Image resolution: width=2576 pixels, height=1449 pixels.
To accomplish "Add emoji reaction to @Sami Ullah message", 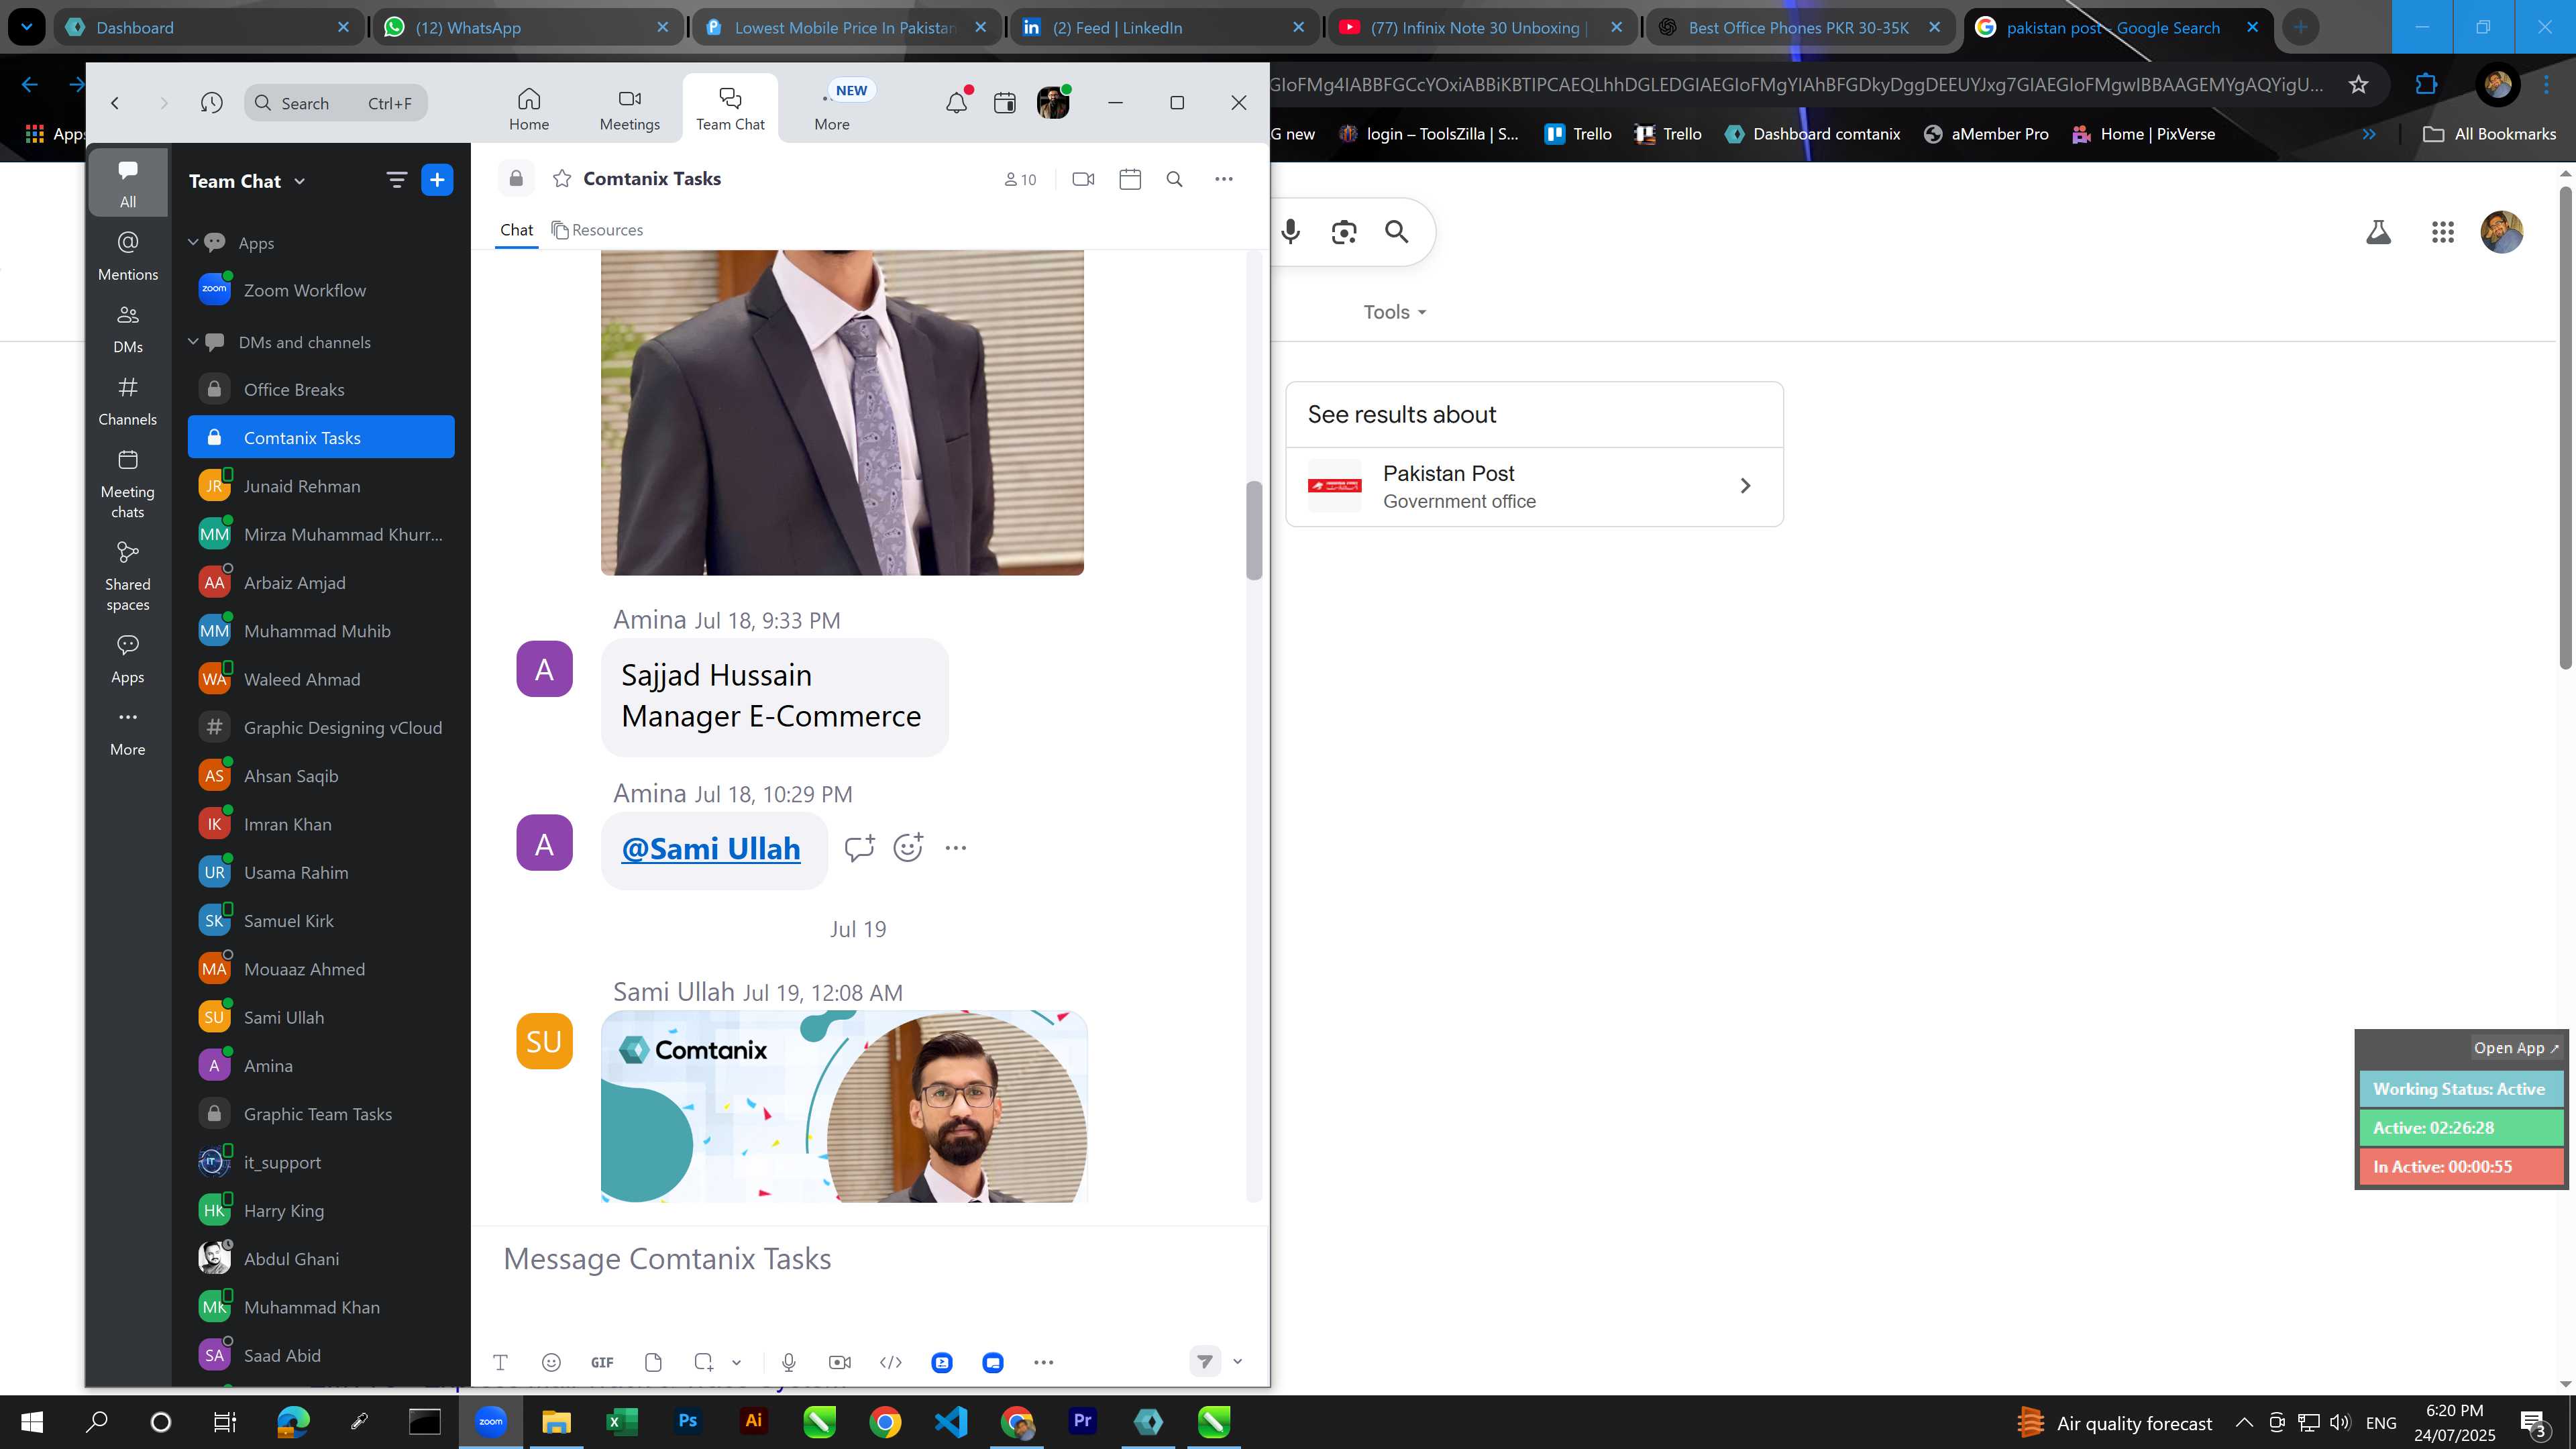I will pyautogui.click(x=908, y=848).
